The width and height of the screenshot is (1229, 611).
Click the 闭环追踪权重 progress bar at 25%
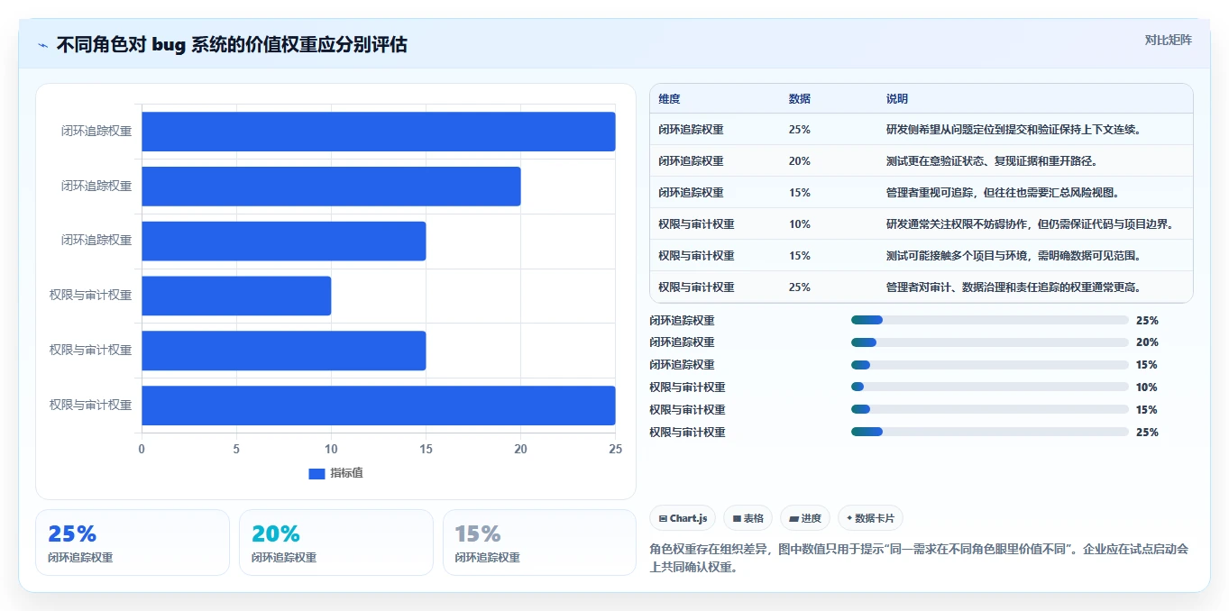coord(990,320)
